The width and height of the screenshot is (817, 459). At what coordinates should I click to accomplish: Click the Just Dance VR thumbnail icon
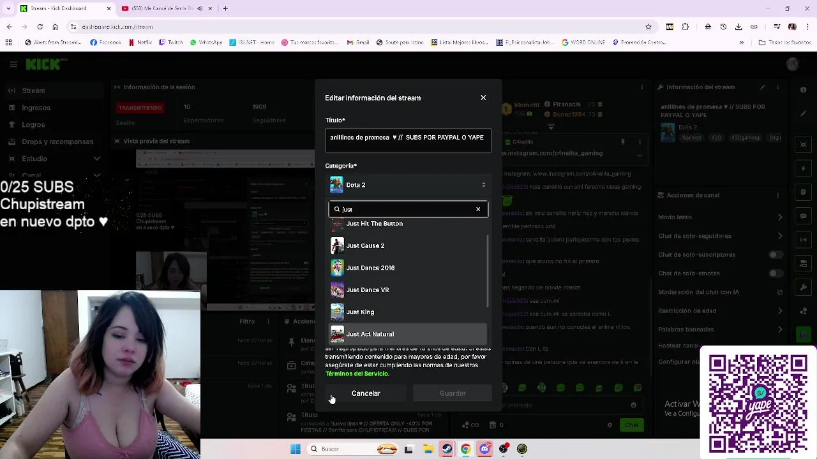tap(337, 290)
